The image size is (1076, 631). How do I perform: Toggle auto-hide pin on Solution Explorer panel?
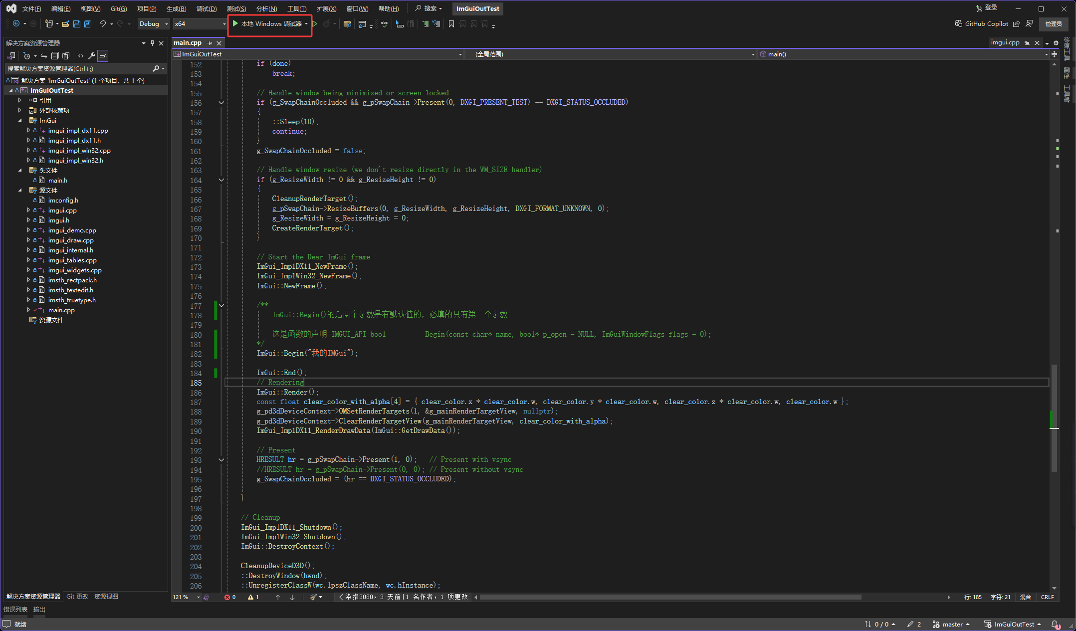point(152,43)
